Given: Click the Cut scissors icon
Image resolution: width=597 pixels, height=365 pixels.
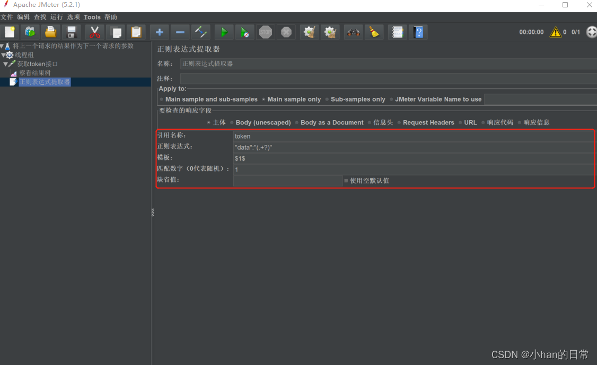Looking at the screenshot, I should 95,32.
